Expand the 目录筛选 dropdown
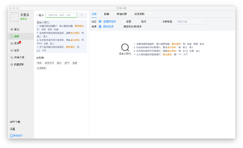 tap(190, 22)
